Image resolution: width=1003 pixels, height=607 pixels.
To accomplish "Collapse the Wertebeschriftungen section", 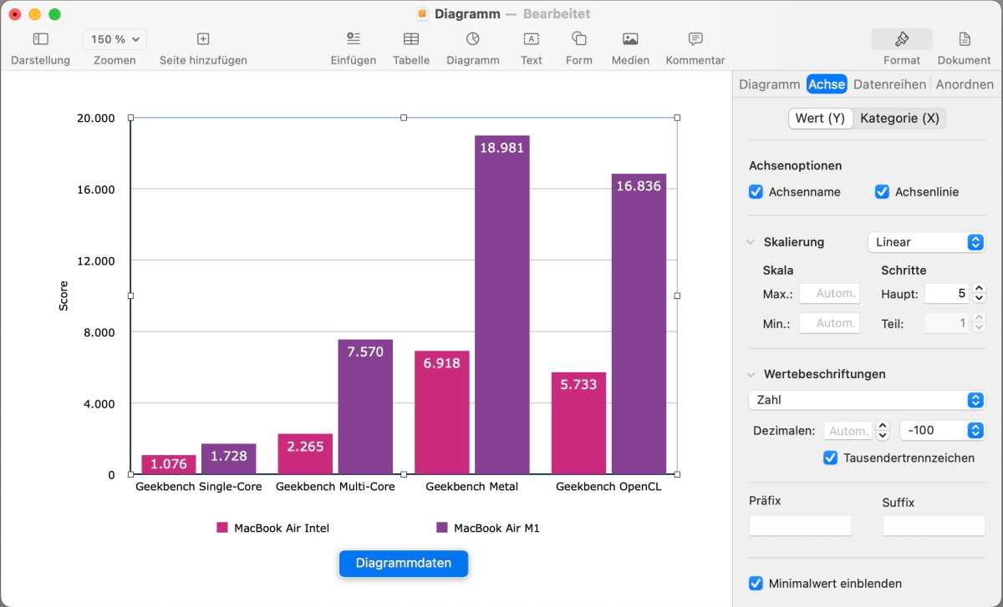I will click(751, 374).
